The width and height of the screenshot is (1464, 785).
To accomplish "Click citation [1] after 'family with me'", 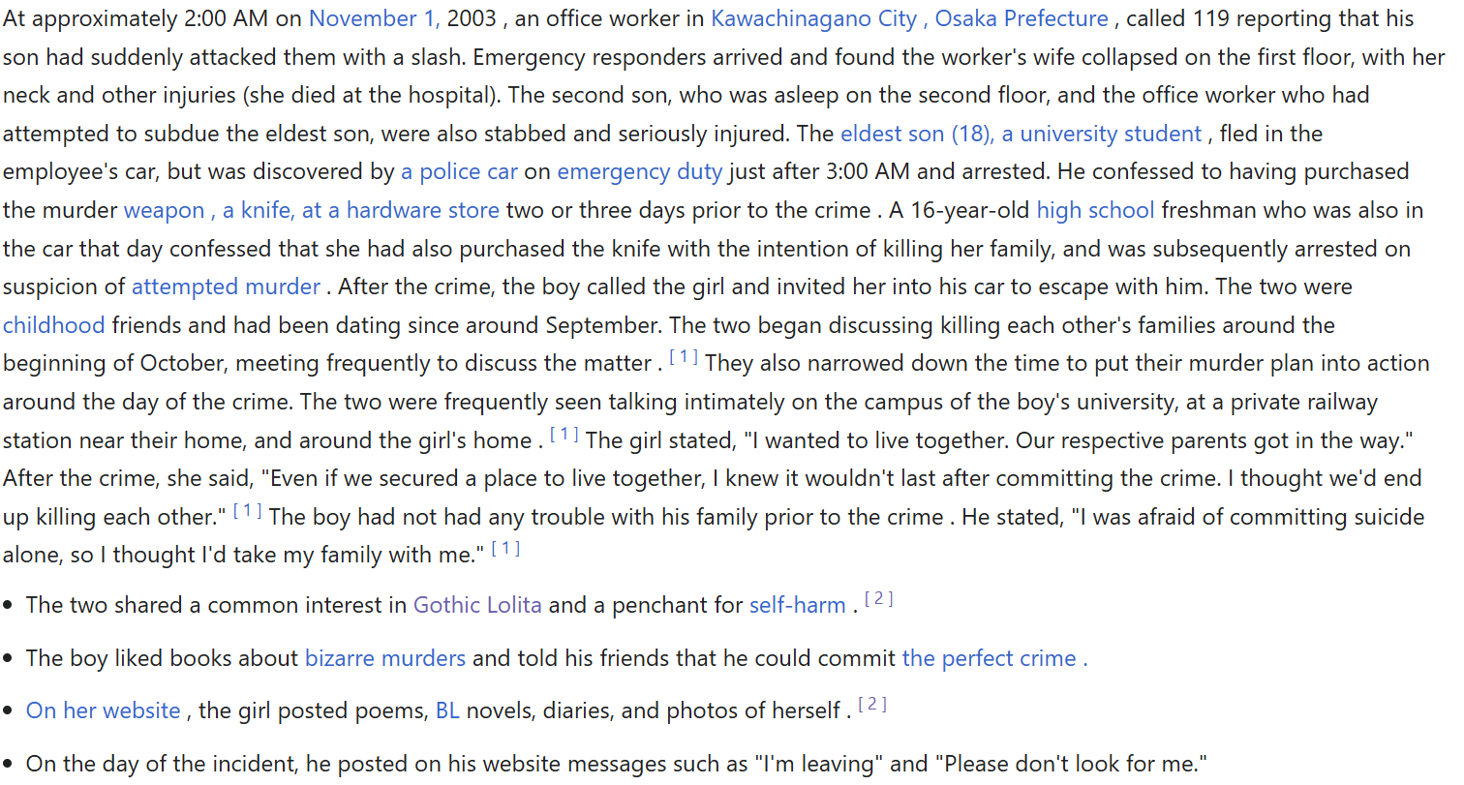I will point(505,550).
